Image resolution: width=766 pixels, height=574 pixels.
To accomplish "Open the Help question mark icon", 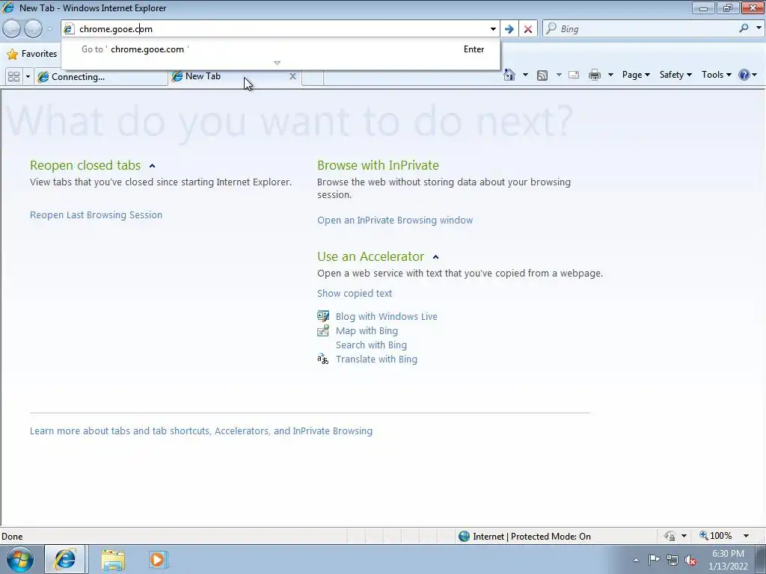I will pyautogui.click(x=744, y=75).
